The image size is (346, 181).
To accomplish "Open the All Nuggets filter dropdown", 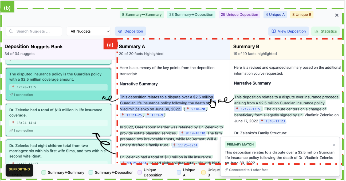I will point(89,31).
